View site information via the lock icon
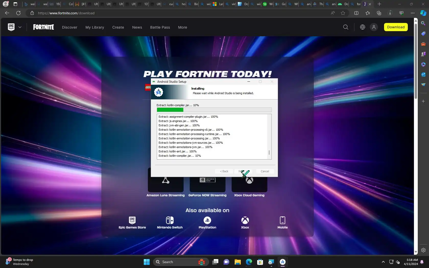 tap(32, 13)
